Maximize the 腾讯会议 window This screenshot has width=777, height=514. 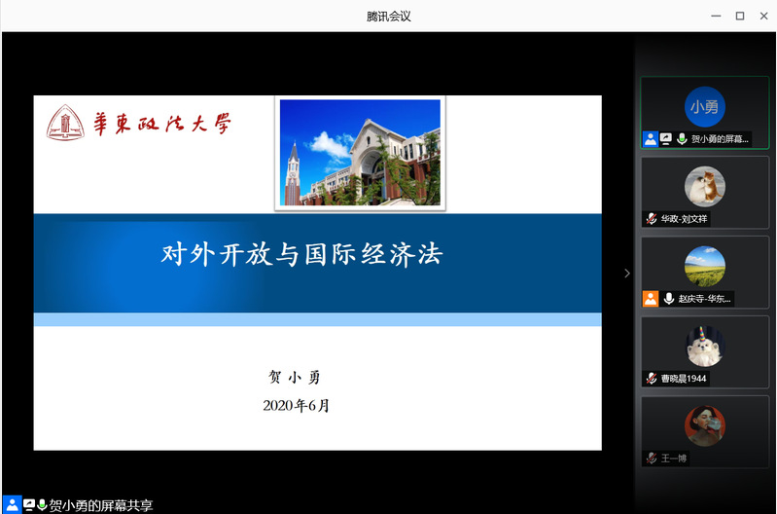(x=740, y=16)
